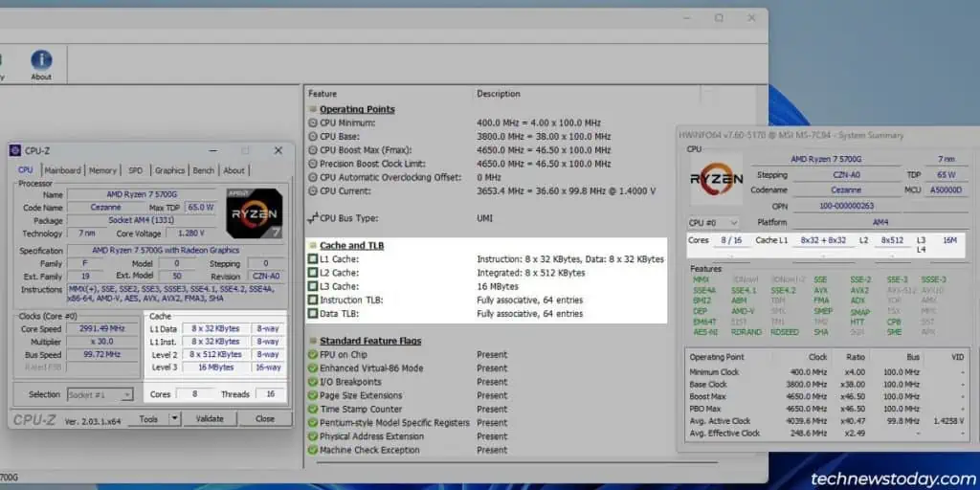Viewport: 980px width, 490px height.
Task: Click the L1 Cache row icon
Action: pos(313,258)
